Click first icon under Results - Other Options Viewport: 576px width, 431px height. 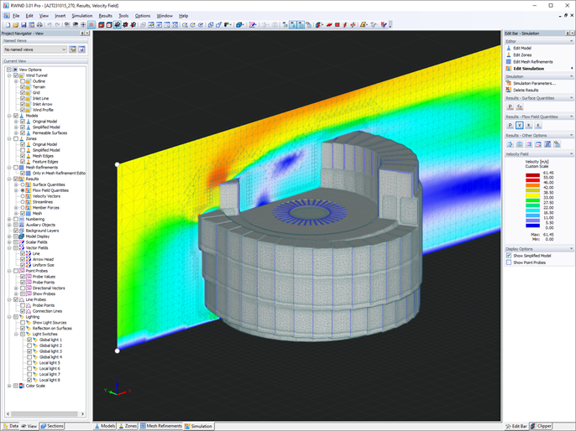[x=510, y=144]
